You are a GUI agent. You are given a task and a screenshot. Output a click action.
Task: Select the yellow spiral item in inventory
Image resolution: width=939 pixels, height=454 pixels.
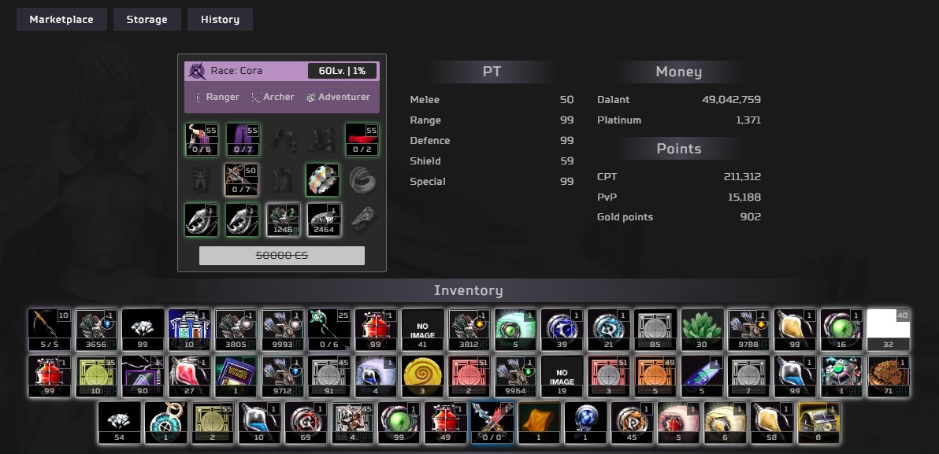(x=422, y=375)
